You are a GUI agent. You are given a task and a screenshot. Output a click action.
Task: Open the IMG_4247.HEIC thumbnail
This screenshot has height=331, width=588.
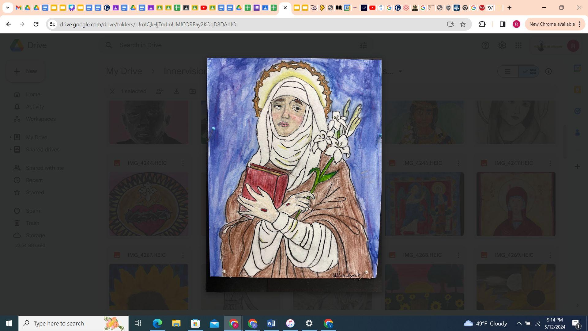[x=516, y=204]
